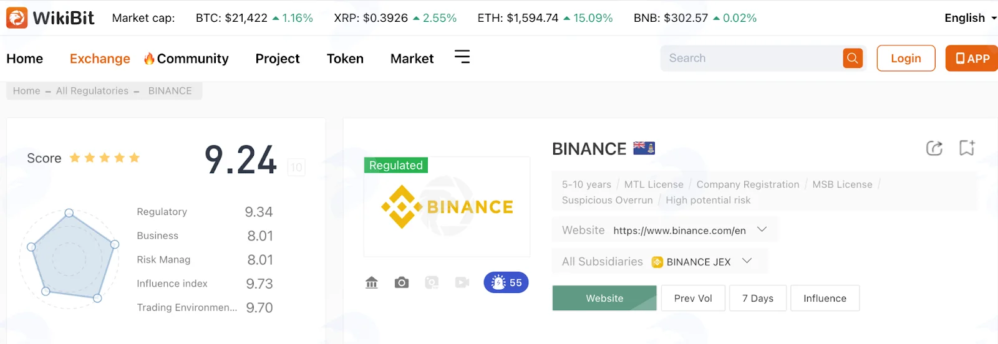The width and height of the screenshot is (998, 344).
Task: Select the 7 Days tab
Action: pos(758,298)
